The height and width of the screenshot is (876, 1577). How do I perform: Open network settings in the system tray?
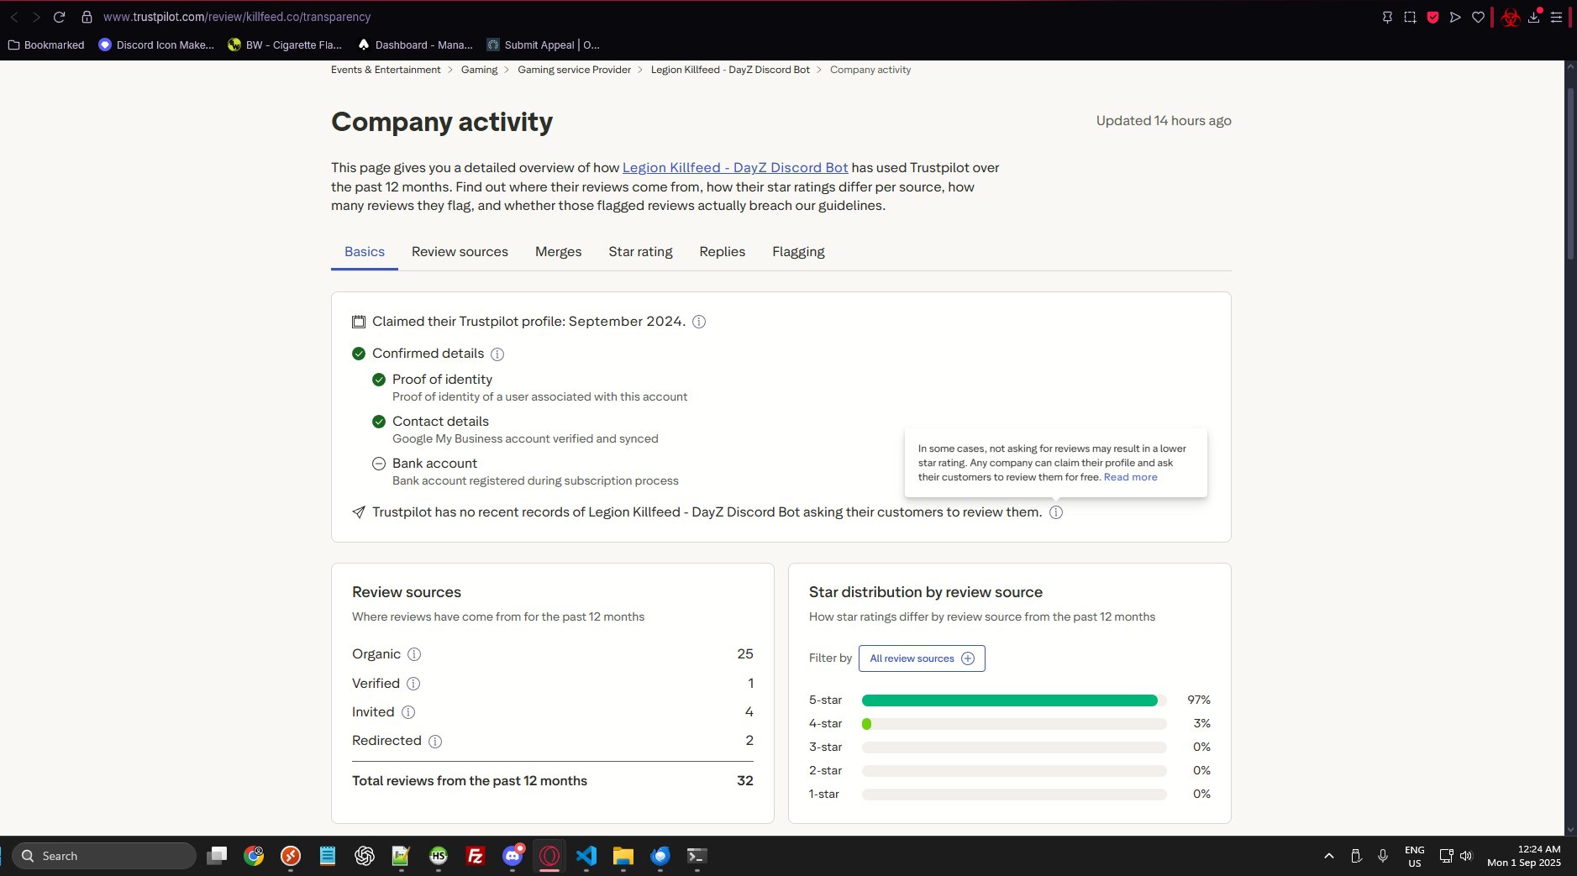[x=1446, y=856]
